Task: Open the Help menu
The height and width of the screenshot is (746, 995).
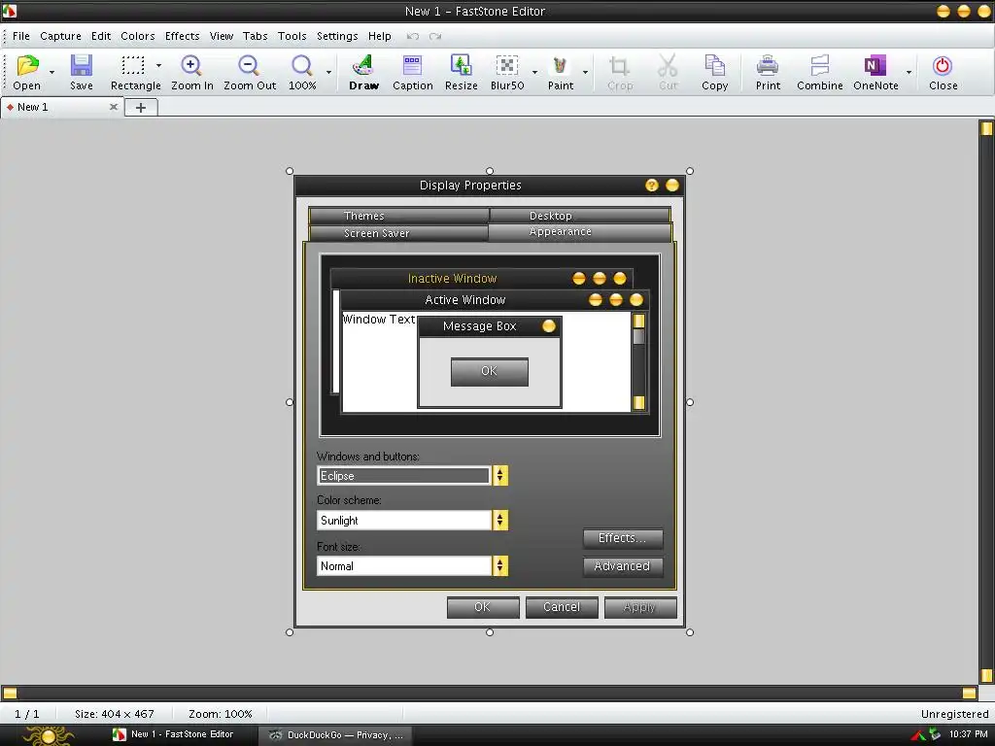Action: 380,36
